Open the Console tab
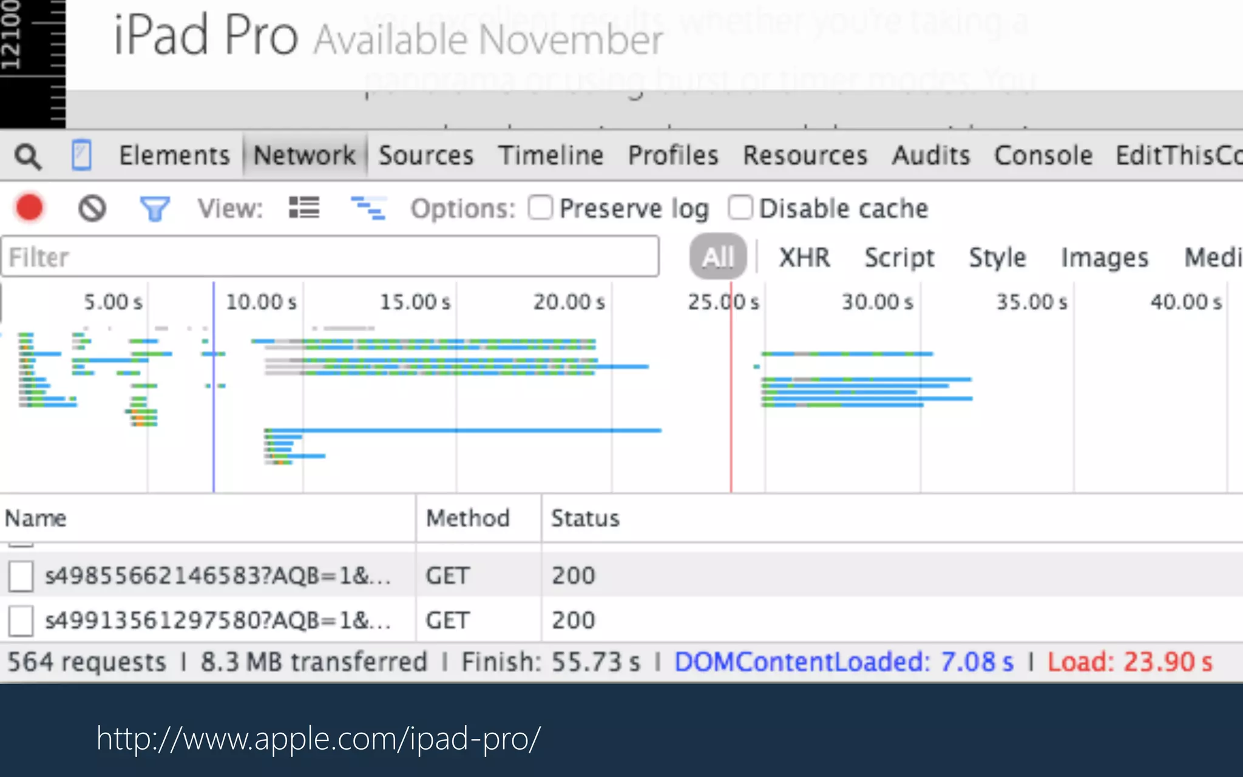This screenshot has height=777, width=1243. [x=1043, y=155]
